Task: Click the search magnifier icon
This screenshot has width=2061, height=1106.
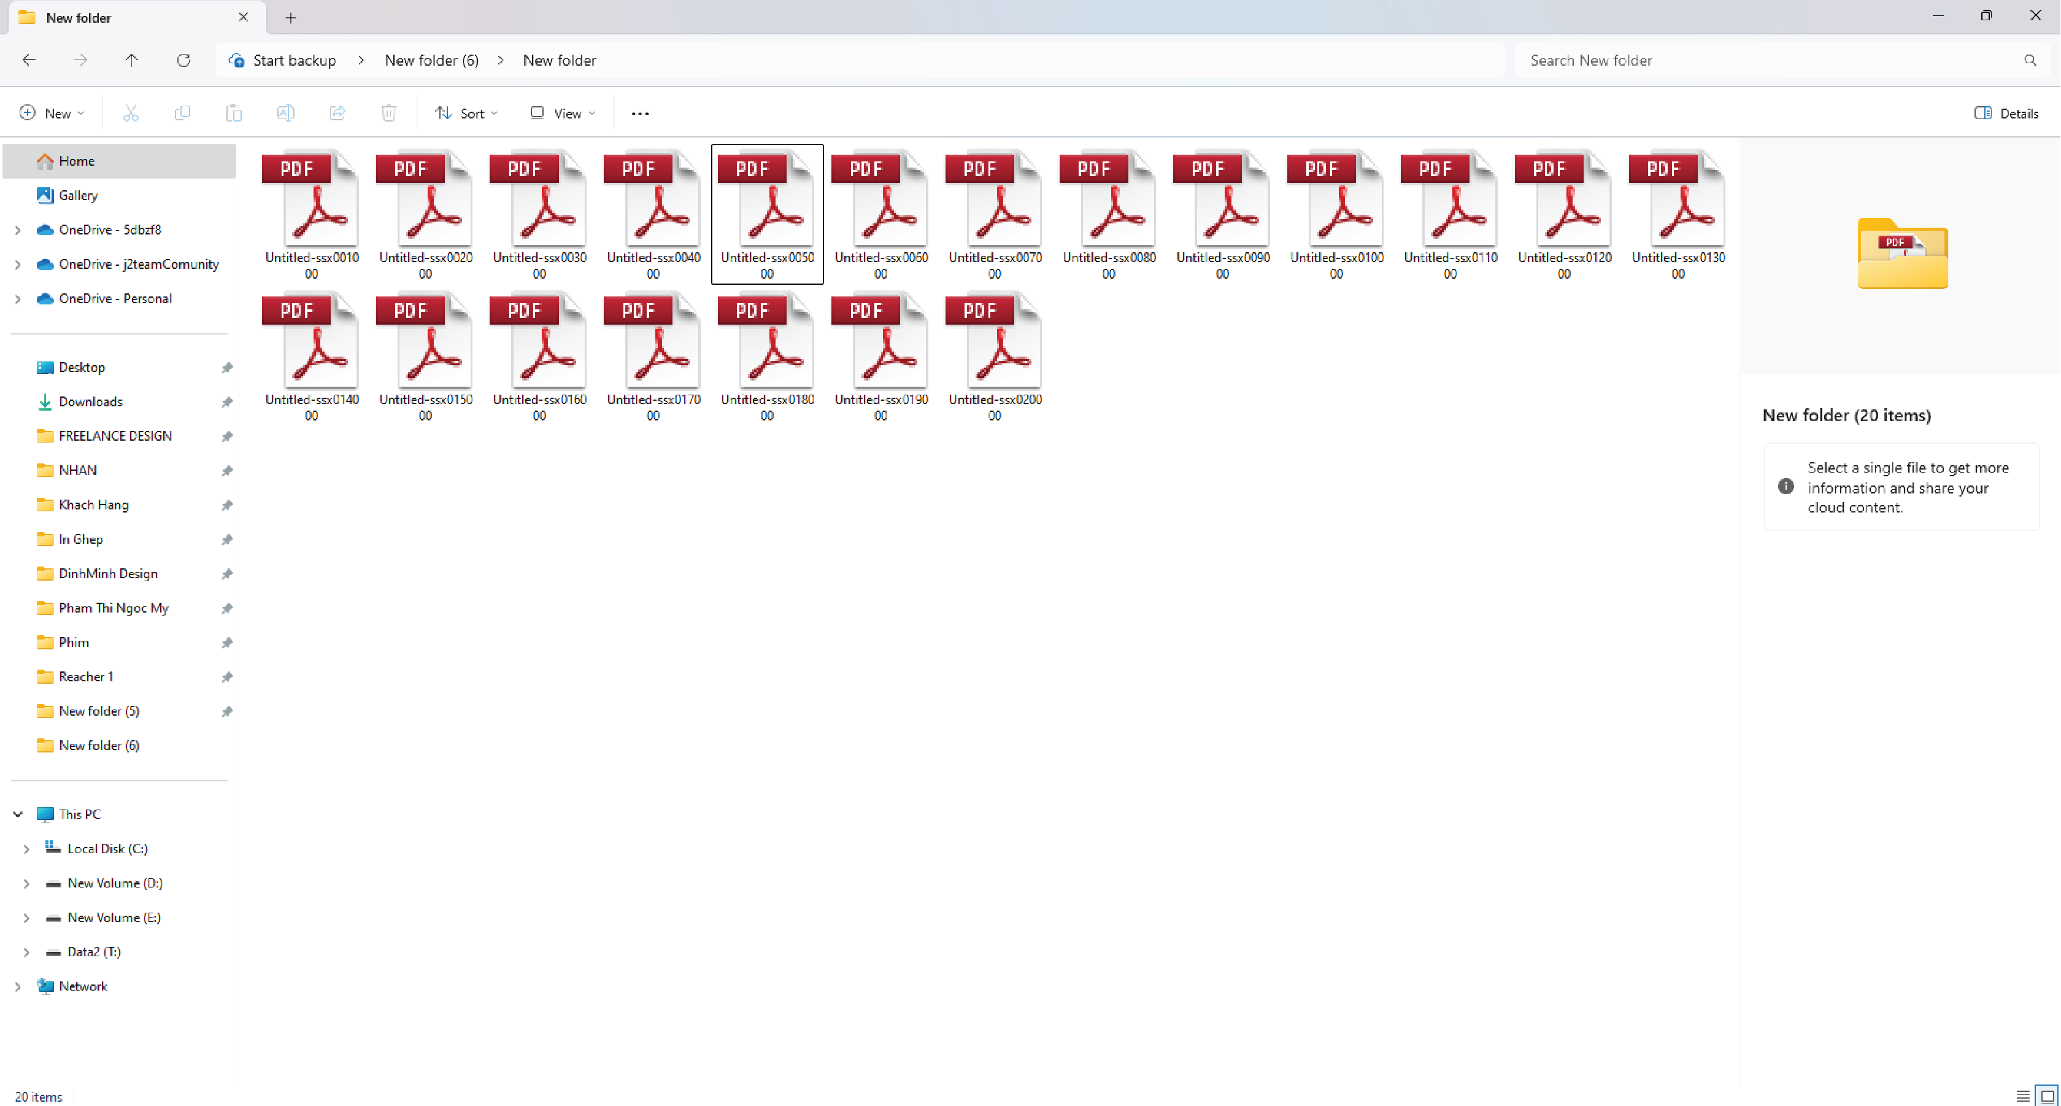Action: (x=2030, y=60)
